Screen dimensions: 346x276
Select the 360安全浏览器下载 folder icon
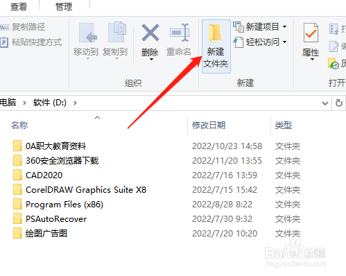click(x=17, y=160)
